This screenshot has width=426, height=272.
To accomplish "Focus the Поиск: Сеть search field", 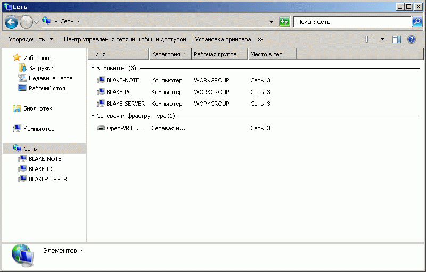I will click(x=352, y=22).
